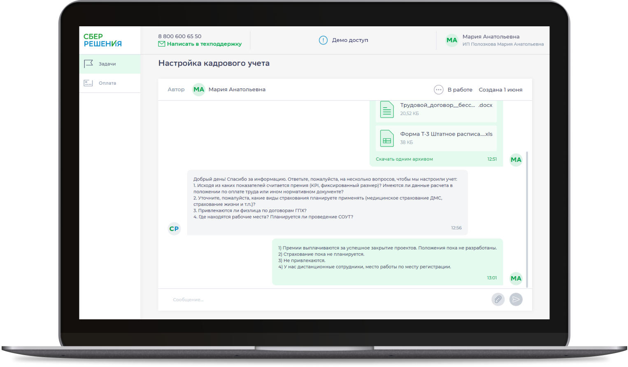Switch to the Оплата sidebar section
Screen dimensions: 628x367
[107, 83]
